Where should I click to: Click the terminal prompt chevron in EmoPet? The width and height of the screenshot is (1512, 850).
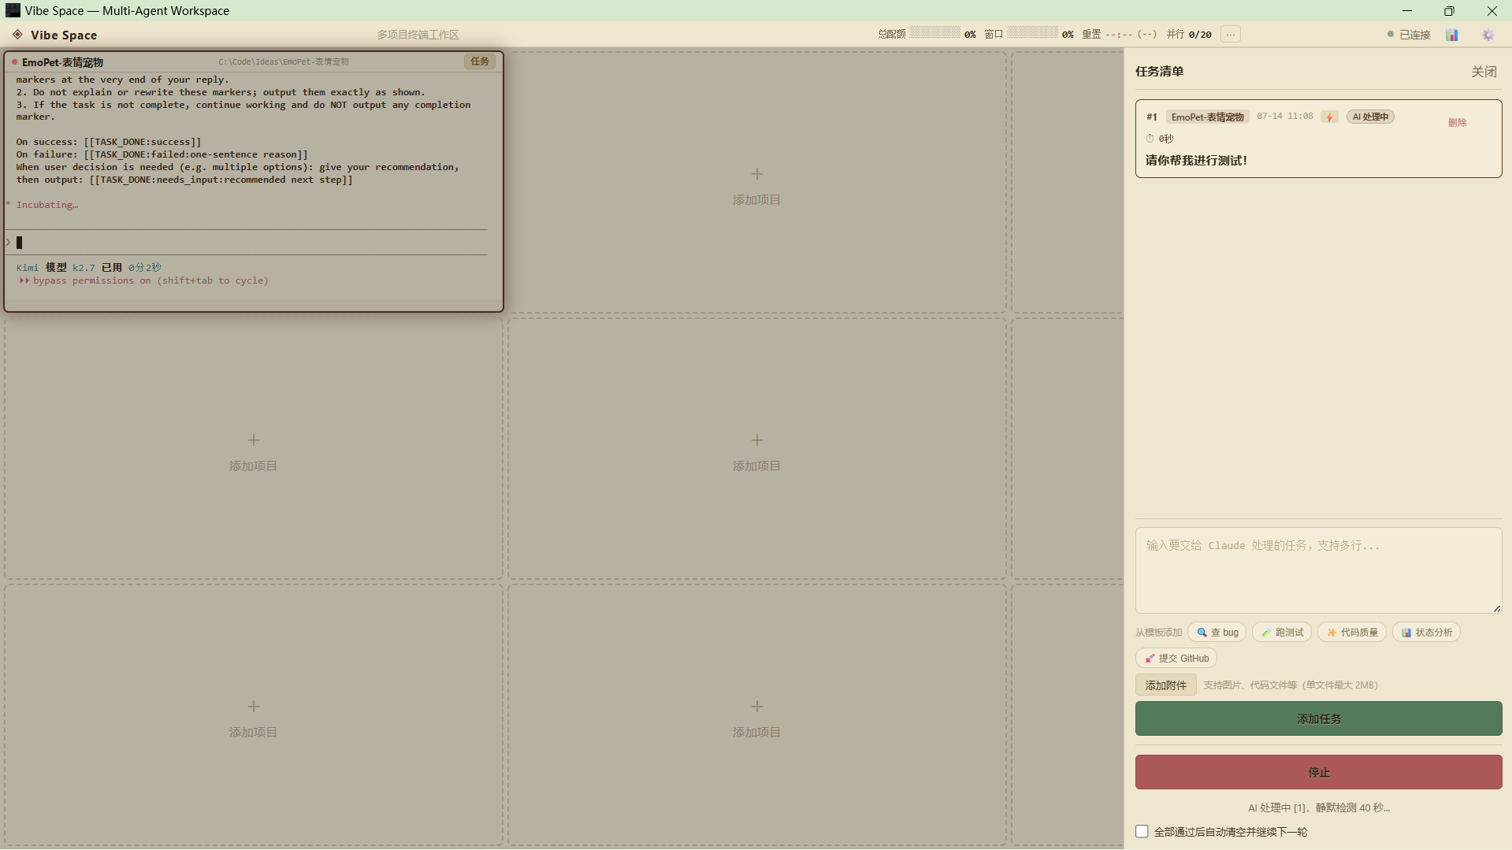(8, 242)
